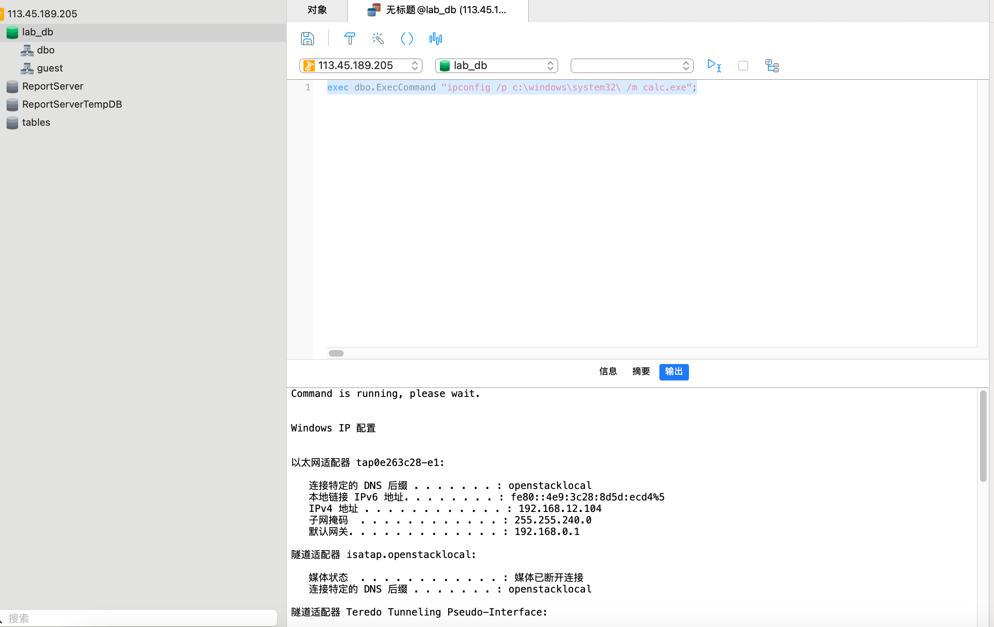The height and width of the screenshot is (627, 994).
Task: Open the lab_db database dropdown
Action: [x=496, y=66]
